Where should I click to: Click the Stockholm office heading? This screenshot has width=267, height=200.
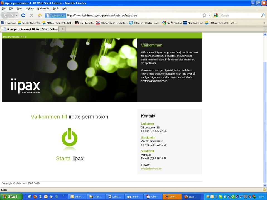(x=148, y=137)
